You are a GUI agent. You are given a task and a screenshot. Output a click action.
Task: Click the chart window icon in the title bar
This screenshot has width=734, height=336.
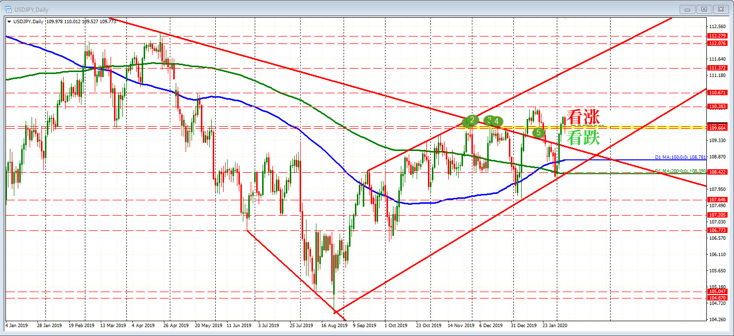[8, 9]
